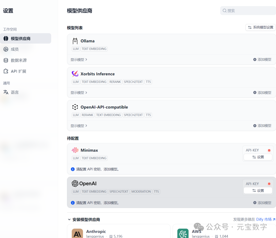Click the AWS provider icon
This screenshot has width=276, height=238.
tap(183, 233)
